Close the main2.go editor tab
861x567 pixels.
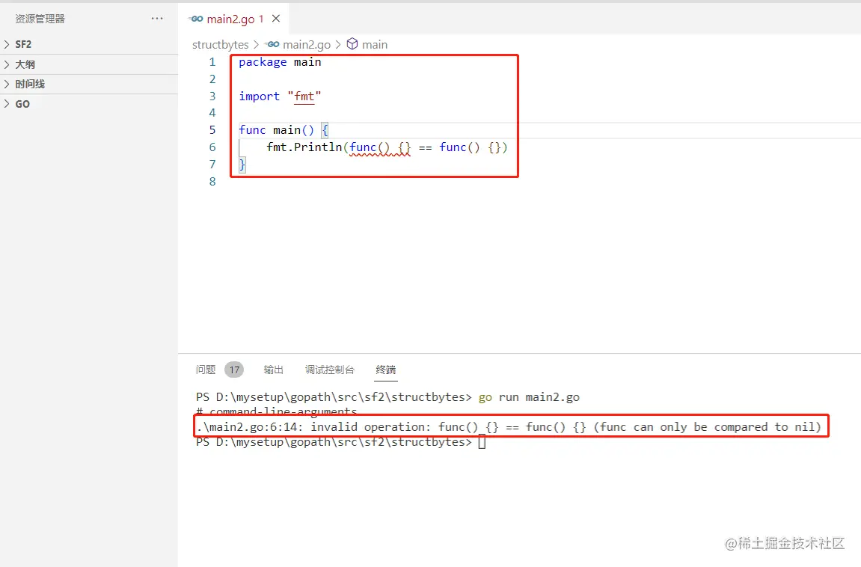coord(276,19)
